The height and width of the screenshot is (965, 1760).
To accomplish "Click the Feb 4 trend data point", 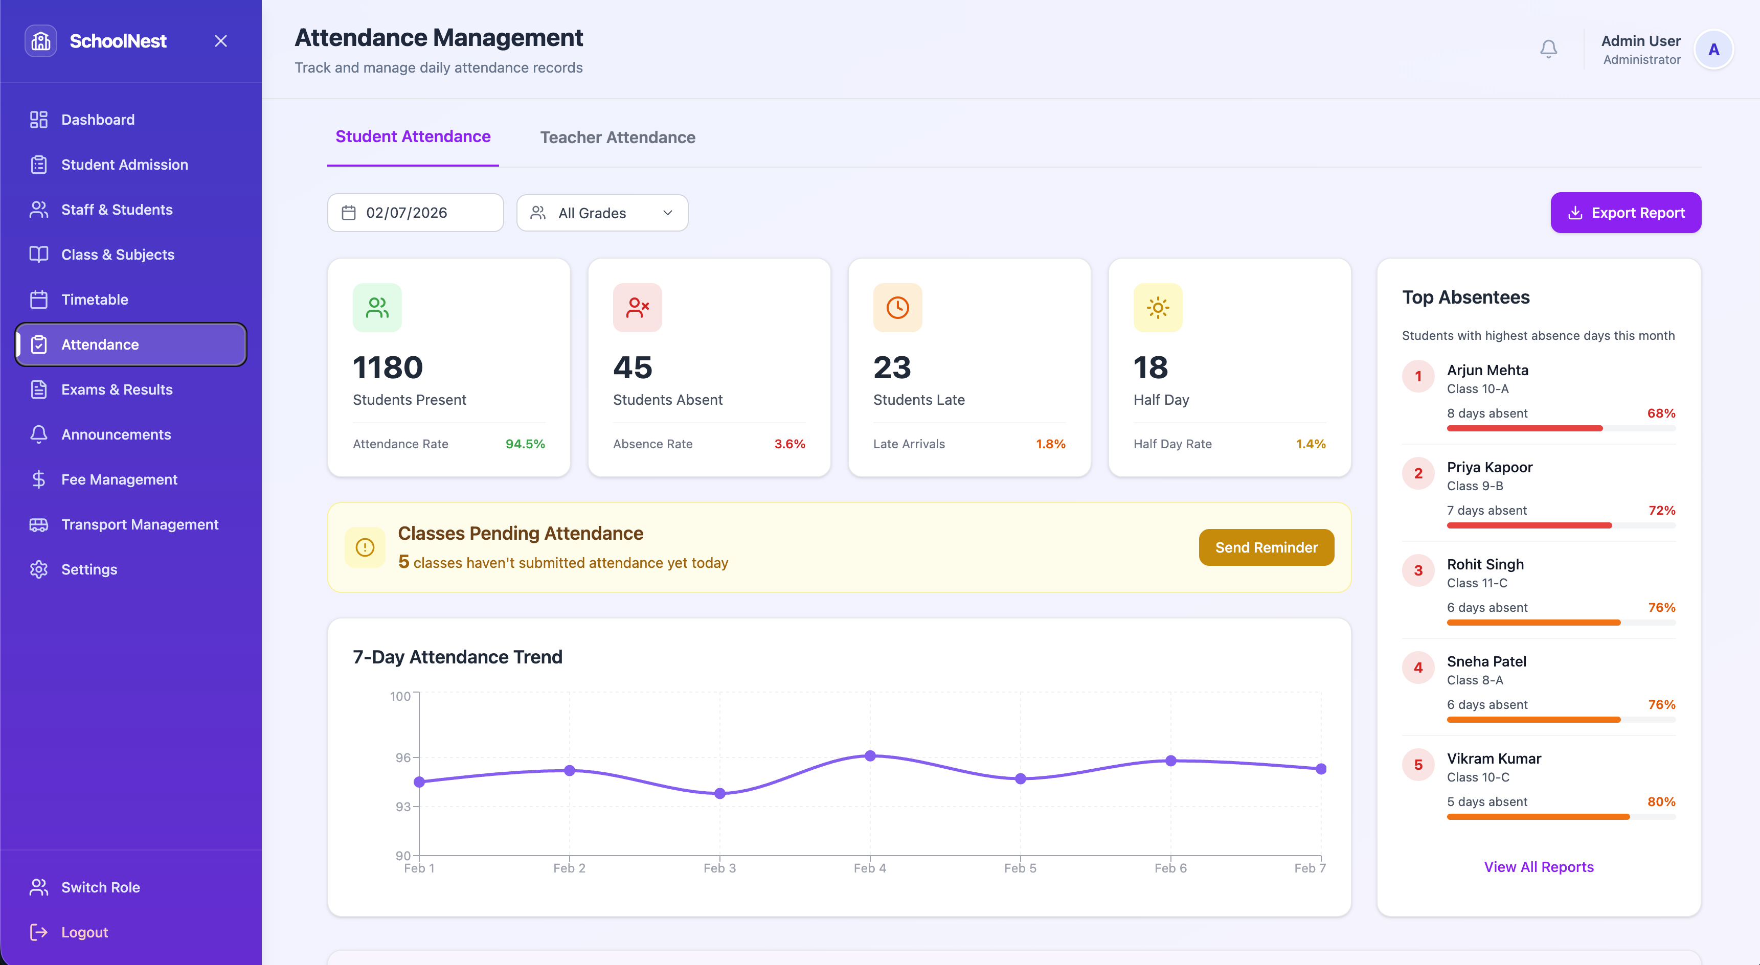I will (x=870, y=756).
